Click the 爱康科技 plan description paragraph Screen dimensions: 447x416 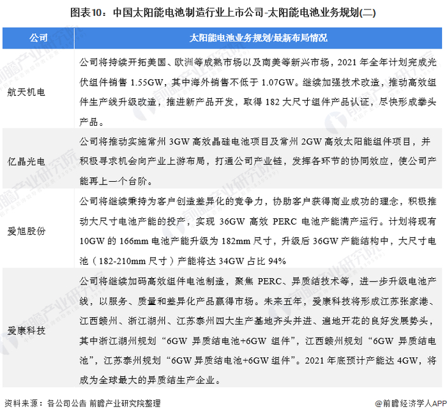point(258,331)
